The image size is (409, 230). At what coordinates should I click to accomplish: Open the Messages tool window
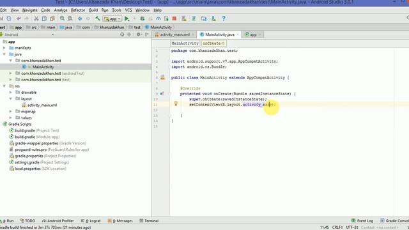point(120,220)
